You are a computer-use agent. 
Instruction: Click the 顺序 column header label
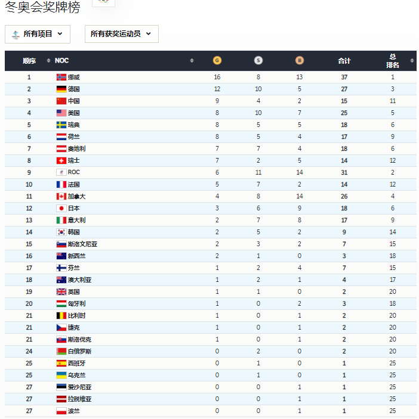coord(29,61)
